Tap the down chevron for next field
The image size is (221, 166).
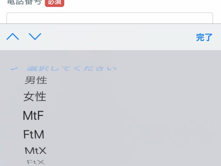tap(35, 37)
